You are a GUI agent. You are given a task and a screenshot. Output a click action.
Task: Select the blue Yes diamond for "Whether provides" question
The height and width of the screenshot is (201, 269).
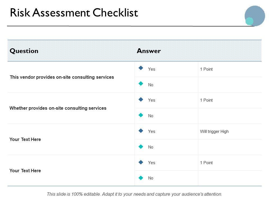[141, 99]
